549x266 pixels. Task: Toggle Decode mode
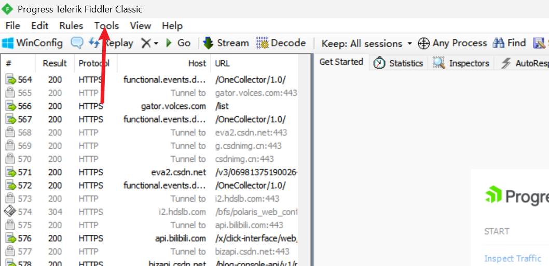281,44
